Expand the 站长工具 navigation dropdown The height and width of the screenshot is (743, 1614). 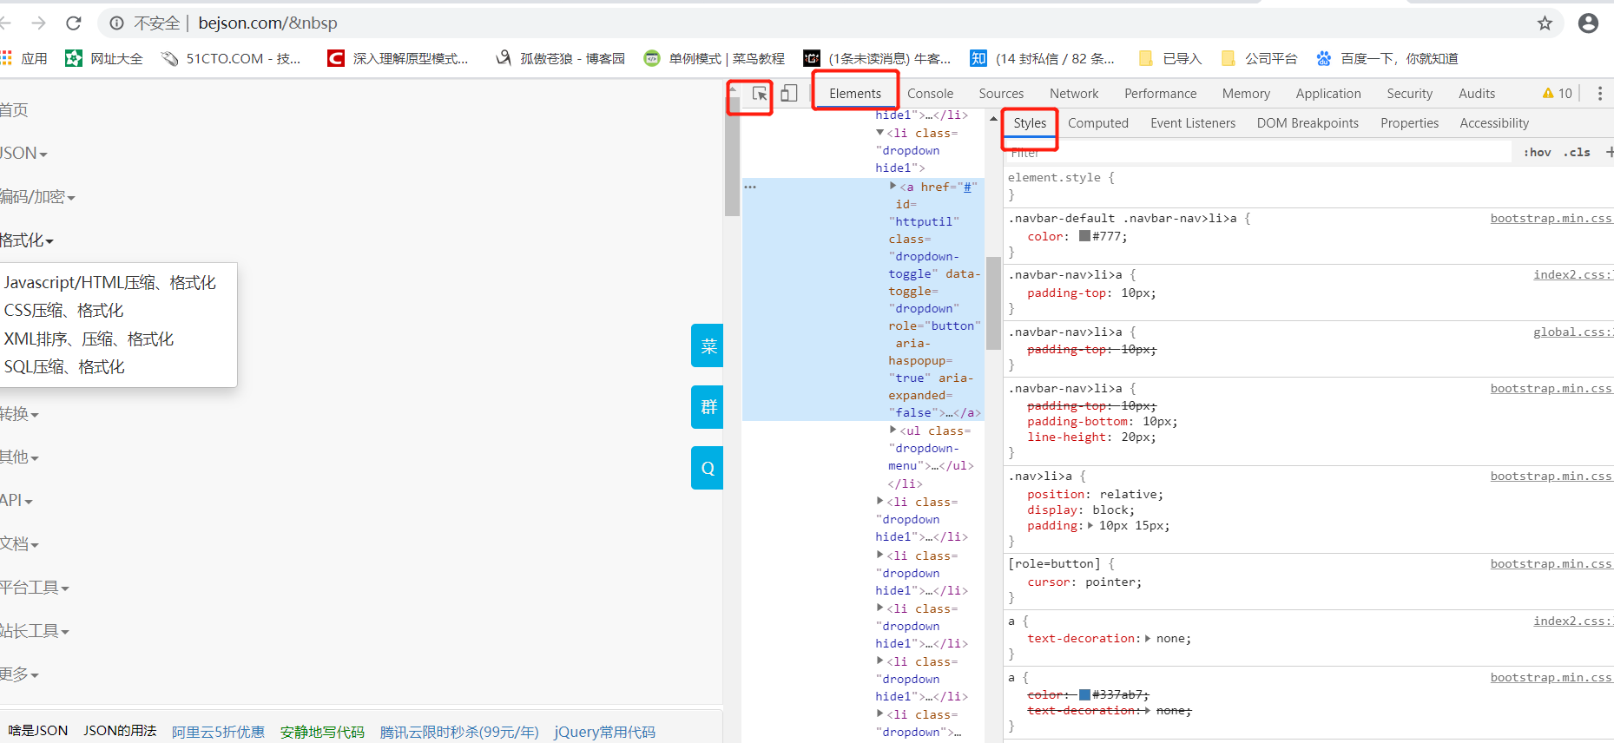tap(35, 631)
